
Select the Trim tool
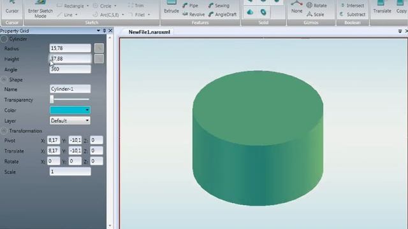click(x=136, y=6)
